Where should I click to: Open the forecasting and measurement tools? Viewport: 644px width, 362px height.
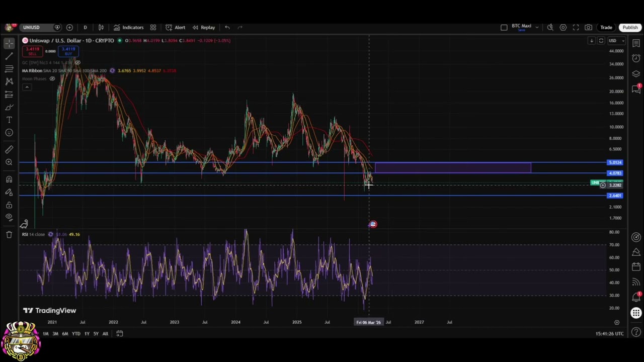tap(9, 95)
